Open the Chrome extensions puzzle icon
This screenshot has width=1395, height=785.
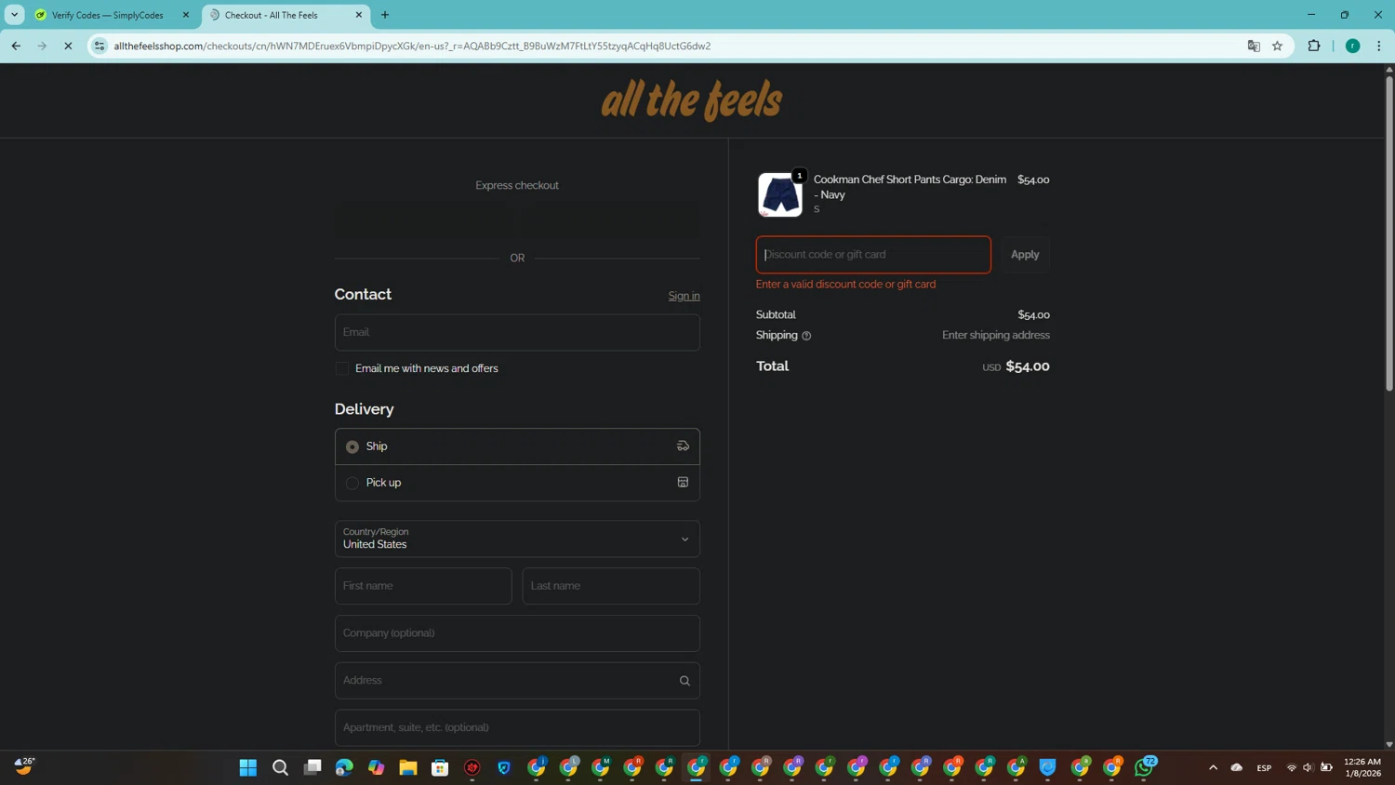tap(1314, 46)
